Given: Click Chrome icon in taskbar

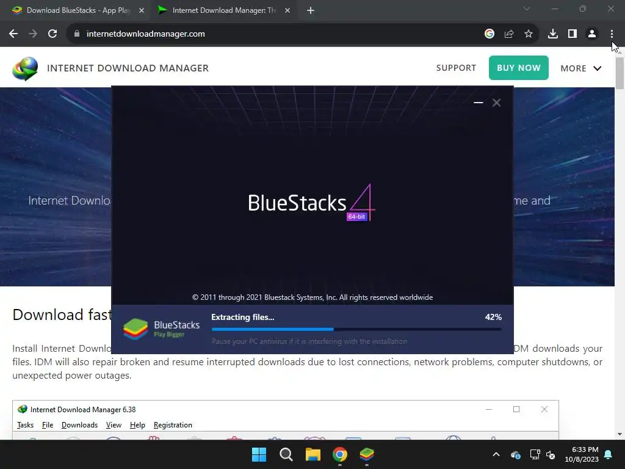Looking at the screenshot, I should click(x=340, y=454).
